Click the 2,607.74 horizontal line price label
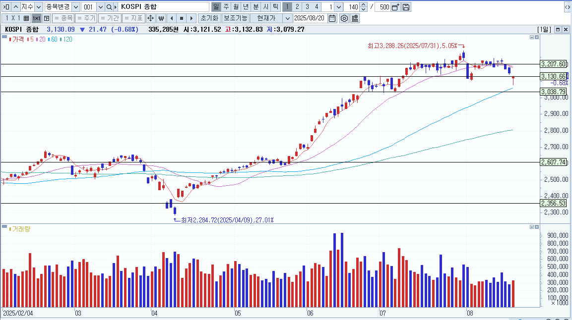Viewport: 572px width, 320px height. tap(554, 162)
